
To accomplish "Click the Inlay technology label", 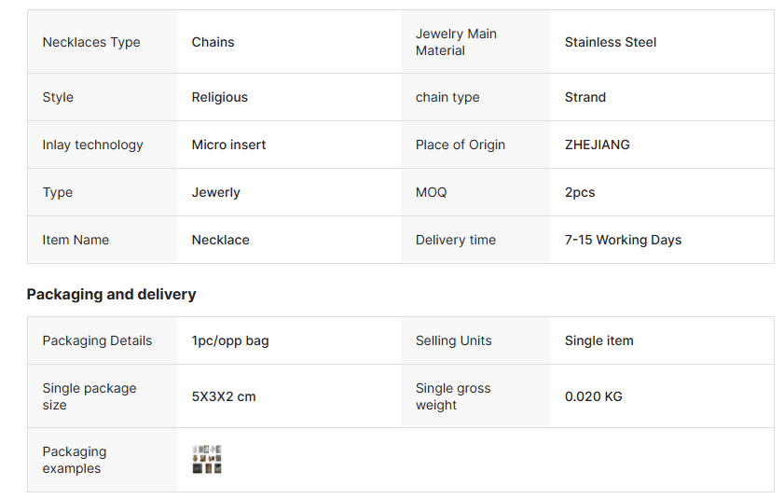I will point(92,145).
